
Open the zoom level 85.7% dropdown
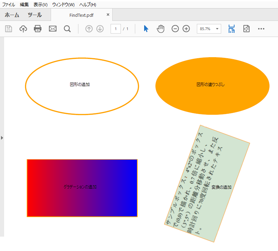pyautogui.click(x=209, y=29)
